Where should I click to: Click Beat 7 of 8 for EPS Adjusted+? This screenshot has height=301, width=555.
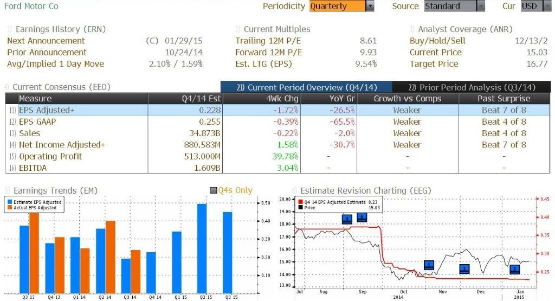(x=504, y=110)
